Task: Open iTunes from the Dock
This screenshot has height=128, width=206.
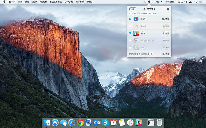Action: coord(130,122)
